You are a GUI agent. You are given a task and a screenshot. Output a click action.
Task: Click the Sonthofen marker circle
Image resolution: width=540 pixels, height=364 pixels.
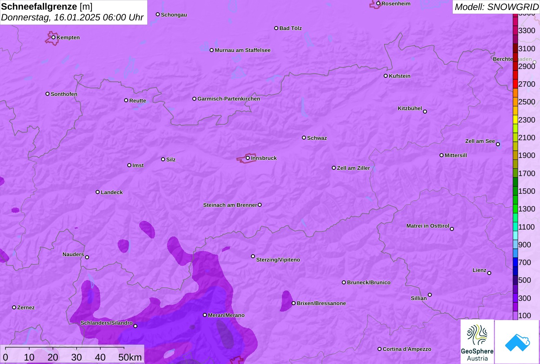tap(47, 94)
